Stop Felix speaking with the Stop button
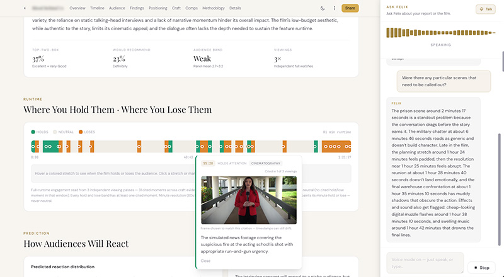504x277 pixels. (481, 268)
